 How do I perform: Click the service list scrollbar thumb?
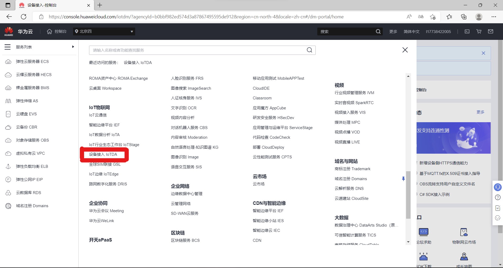tap(408, 195)
